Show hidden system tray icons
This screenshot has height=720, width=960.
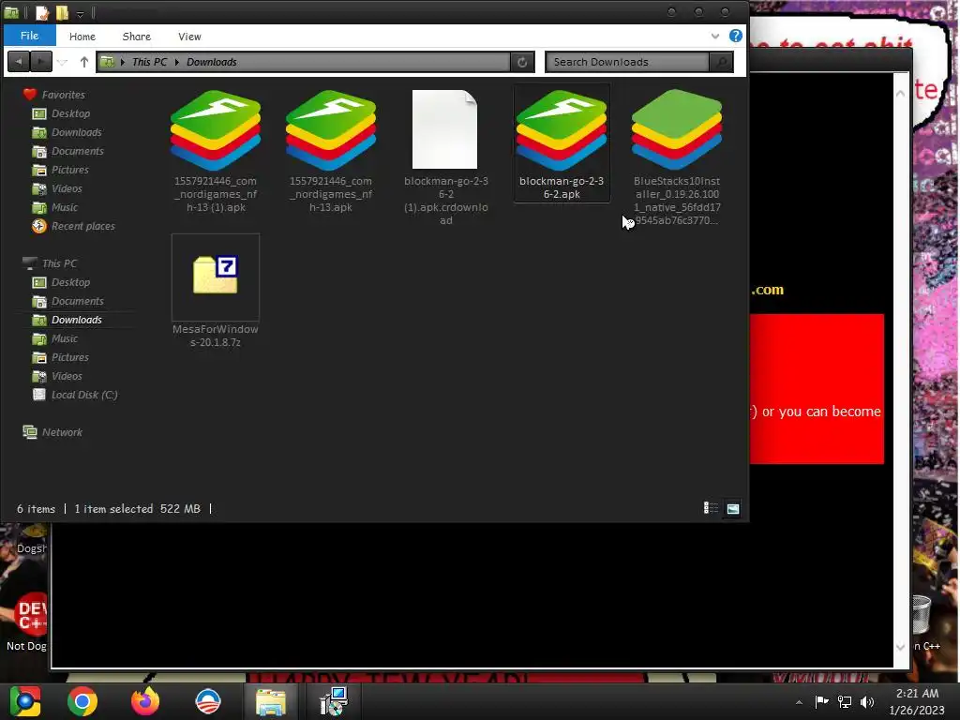pos(799,702)
